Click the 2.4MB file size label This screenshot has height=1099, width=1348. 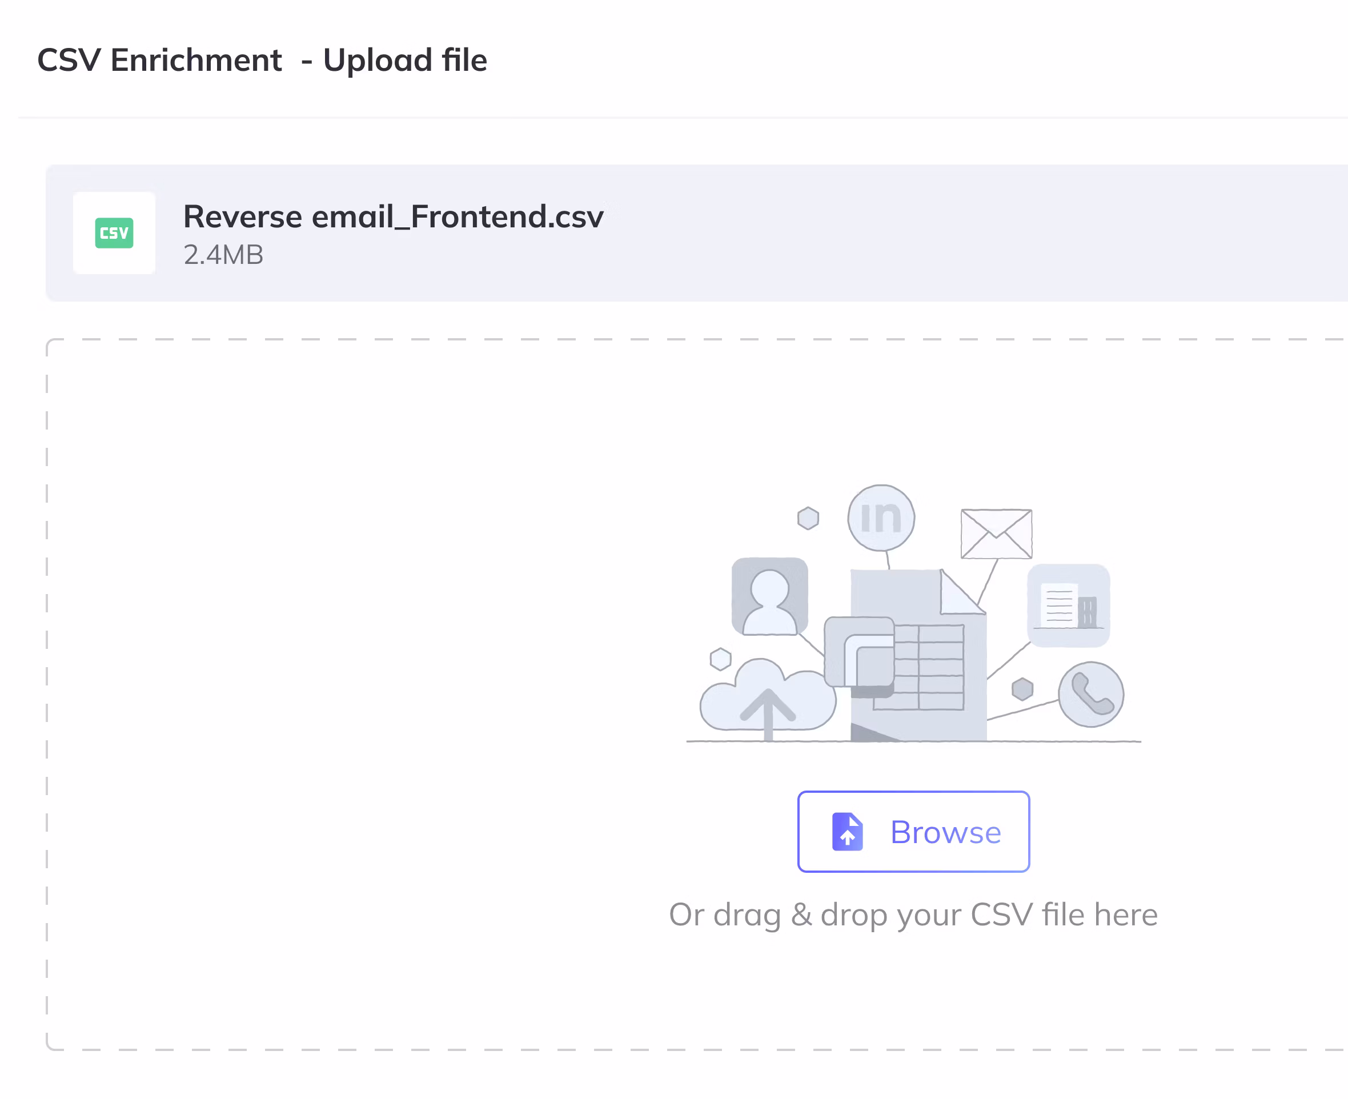223,255
